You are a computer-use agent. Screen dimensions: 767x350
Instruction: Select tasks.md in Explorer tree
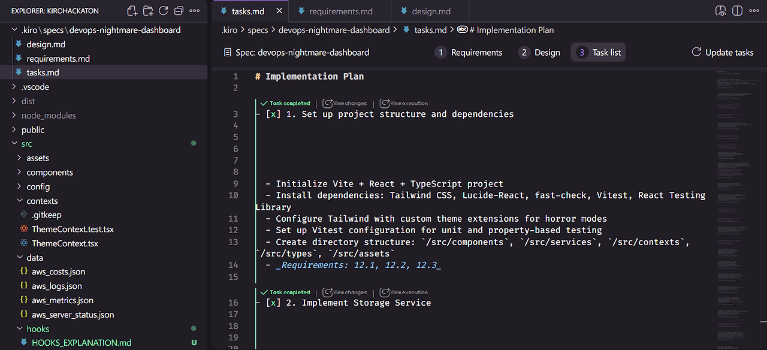point(104,73)
